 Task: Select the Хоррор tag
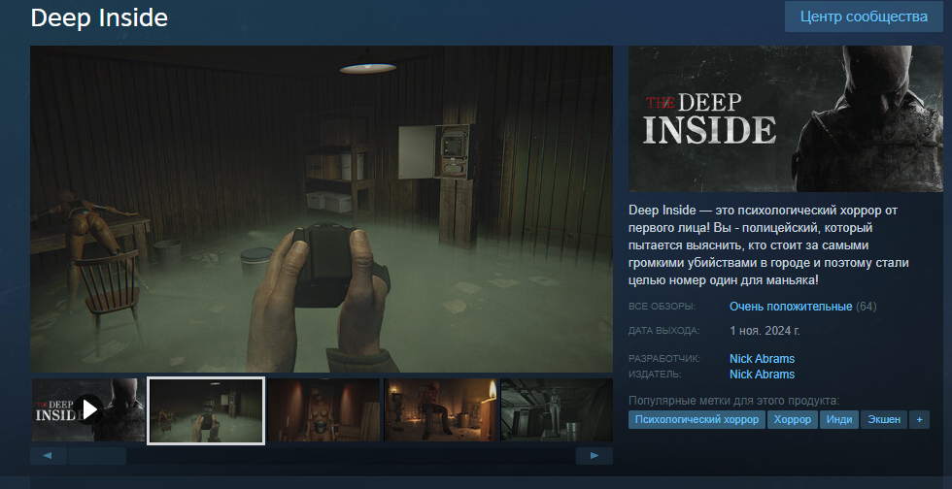[793, 420]
